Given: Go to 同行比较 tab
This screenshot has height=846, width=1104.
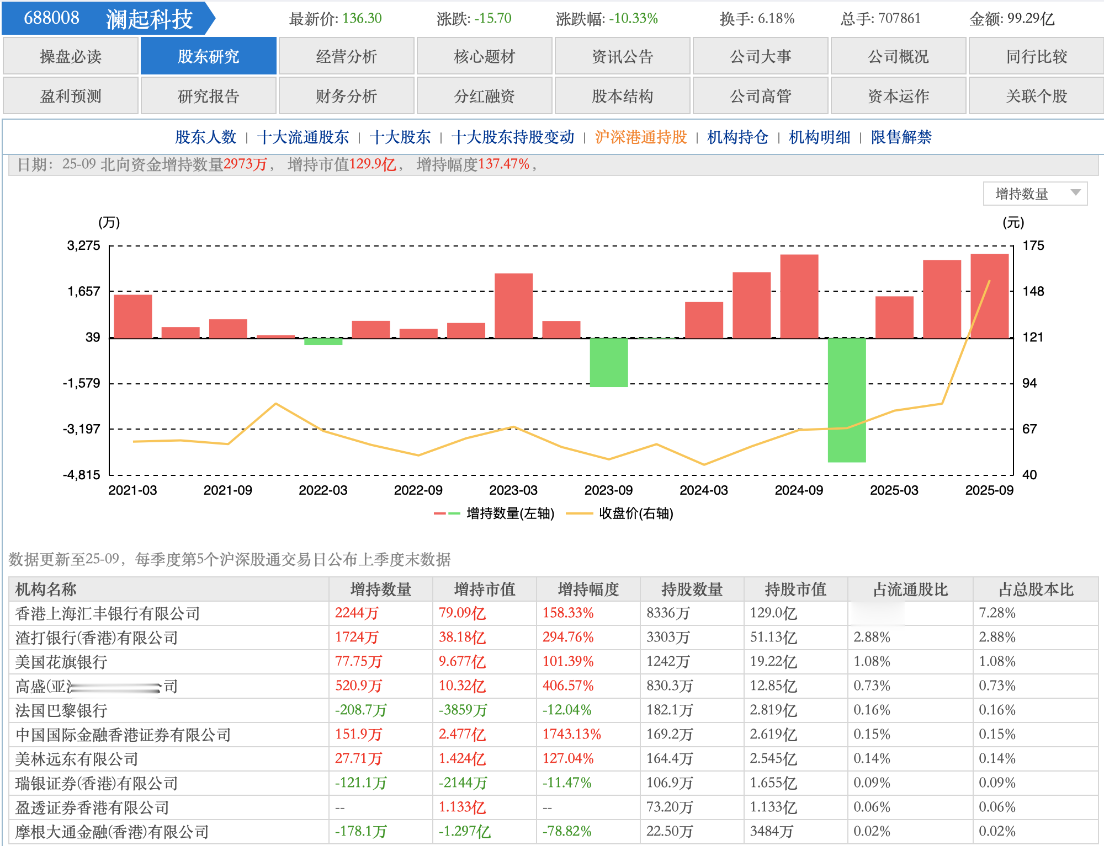Looking at the screenshot, I should coord(1036,56).
